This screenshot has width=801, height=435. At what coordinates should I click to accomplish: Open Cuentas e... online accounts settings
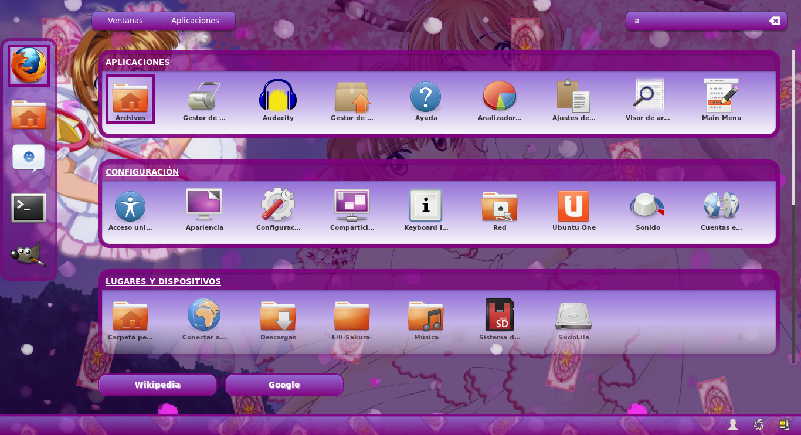click(x=721, y=209)
